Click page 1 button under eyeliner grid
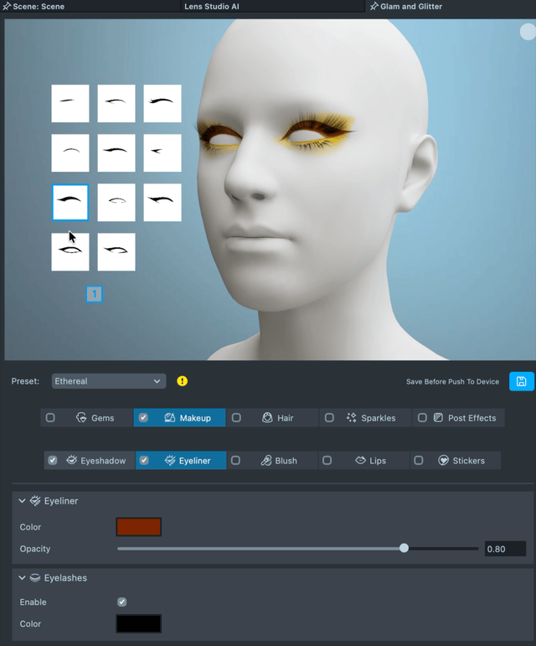 pyautogui.click(x=95, y=294)
